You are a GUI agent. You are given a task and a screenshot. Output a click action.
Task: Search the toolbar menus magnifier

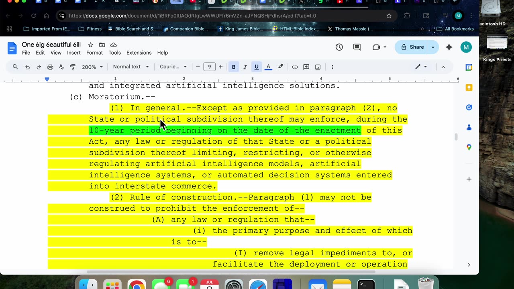tap(15, 67)
